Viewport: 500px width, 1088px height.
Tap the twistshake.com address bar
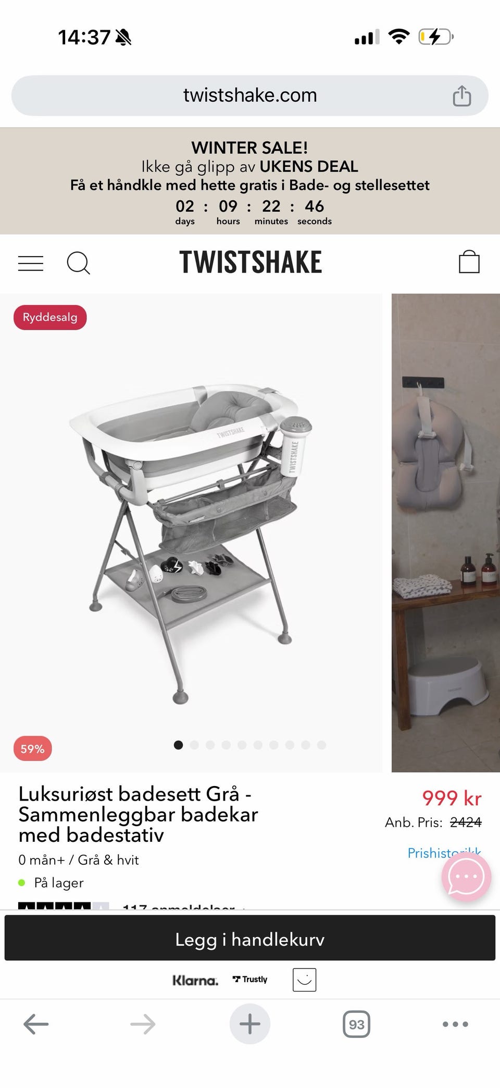click(250, 95)
